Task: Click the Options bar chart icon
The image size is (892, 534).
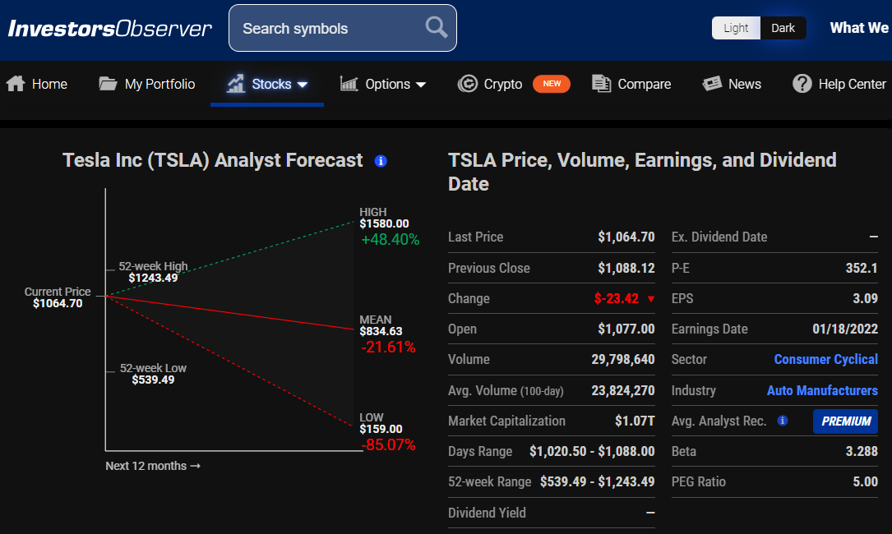Action: [349, 84]
